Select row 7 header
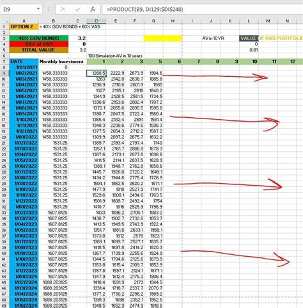 pyautogui.click(x=4, y=61)
